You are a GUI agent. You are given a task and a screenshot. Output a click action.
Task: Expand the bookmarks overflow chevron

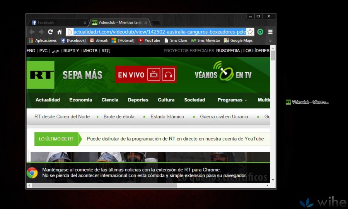click(x=270, y=41)
